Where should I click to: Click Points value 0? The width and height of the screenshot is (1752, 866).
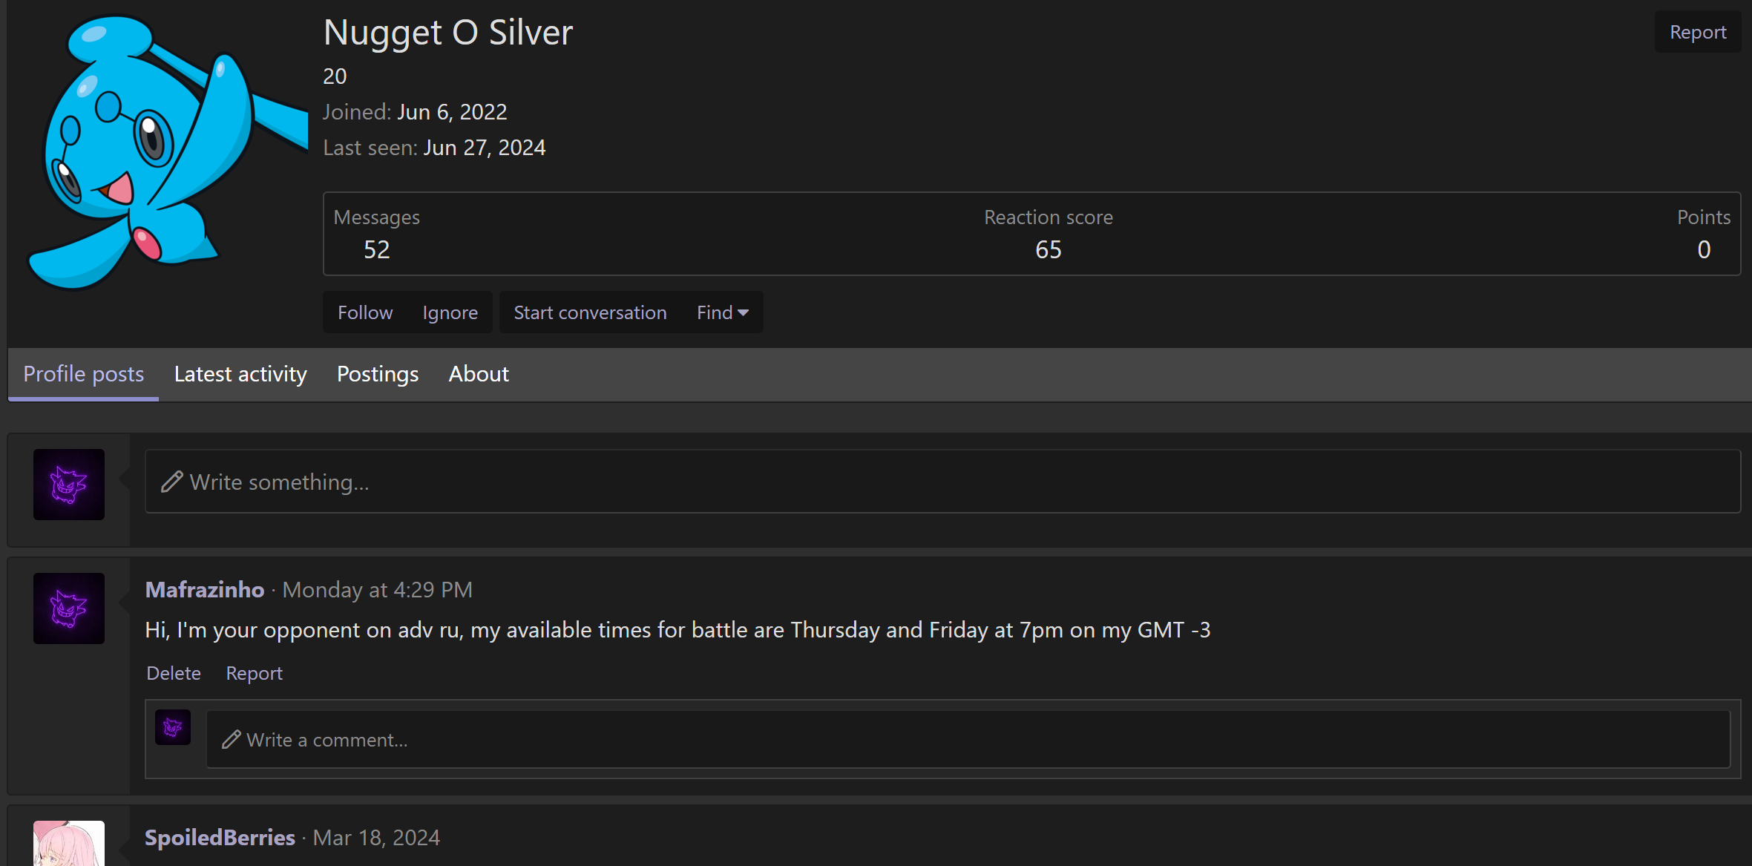coord(1704,250)
